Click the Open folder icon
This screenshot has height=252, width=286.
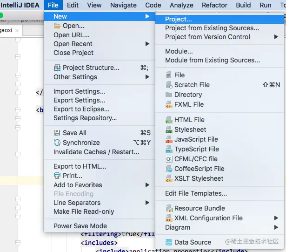click(57, 26)
